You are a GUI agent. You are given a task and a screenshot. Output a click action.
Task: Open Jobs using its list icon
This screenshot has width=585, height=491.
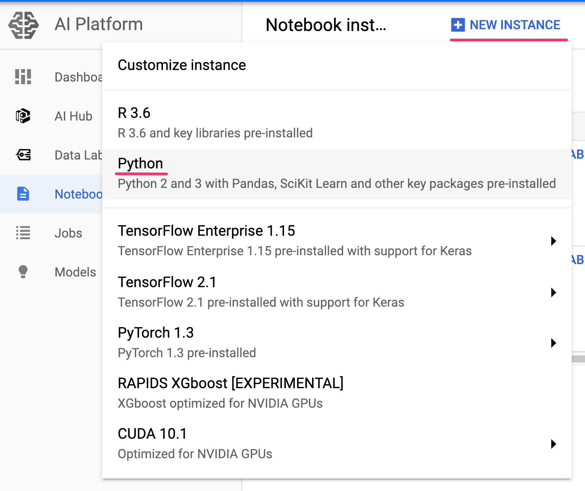click(x=23, y=233)
